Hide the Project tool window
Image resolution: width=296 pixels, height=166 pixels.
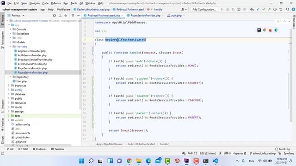[x=79, y=15]
